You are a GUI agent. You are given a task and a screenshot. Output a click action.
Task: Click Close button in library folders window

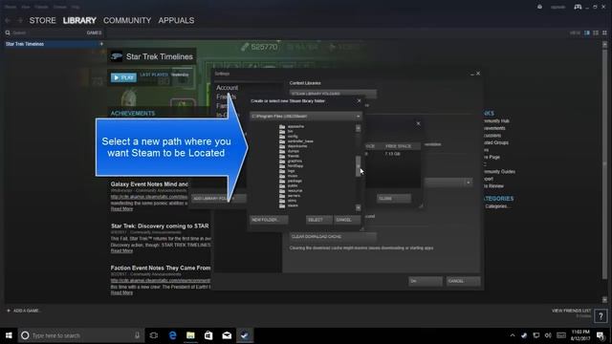(393, 199)
